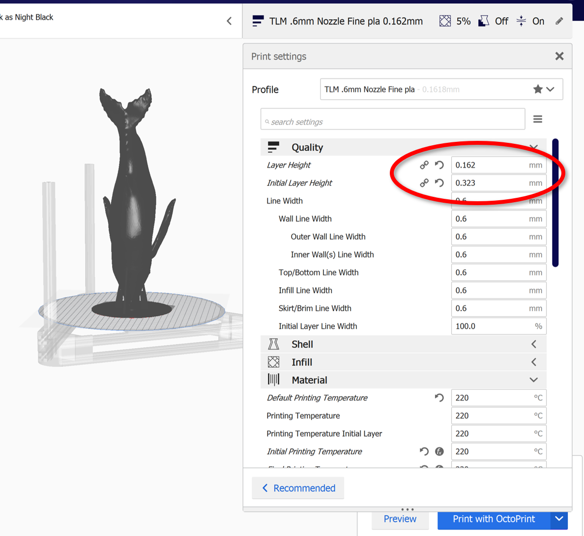584x536 pixels.
Task: Click the function icon beside Initial Printing Temperature
Action: click(439, 451)
